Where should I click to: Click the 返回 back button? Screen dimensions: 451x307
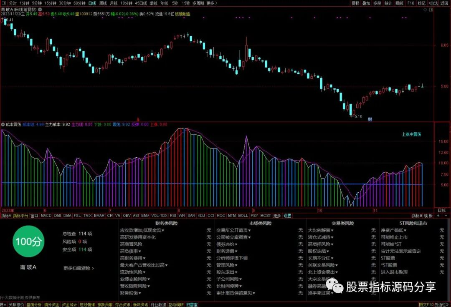(x=445, y=3)
